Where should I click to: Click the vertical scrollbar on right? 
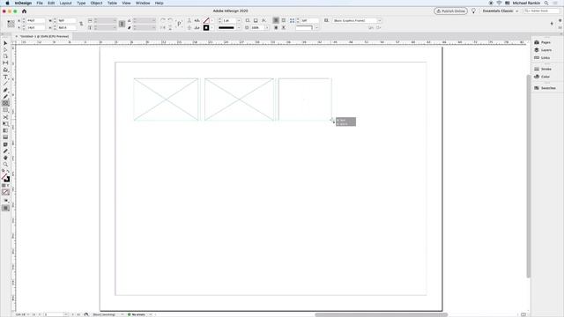click(528, 176)
